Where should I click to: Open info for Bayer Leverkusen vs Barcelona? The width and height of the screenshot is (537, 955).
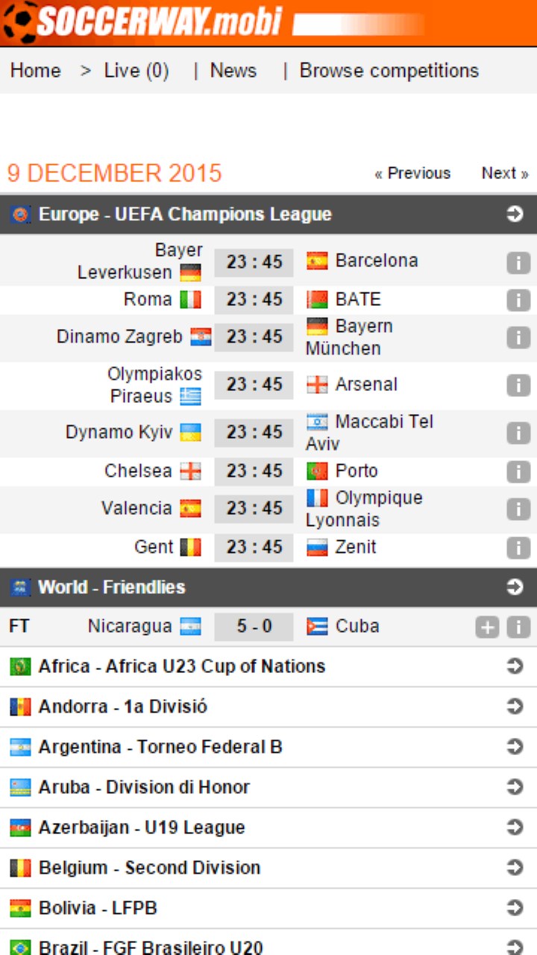click(x=518, y=262)
